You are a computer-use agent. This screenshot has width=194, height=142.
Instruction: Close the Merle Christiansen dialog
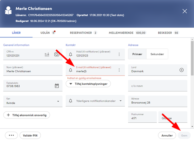pyautogui.click(x=185, y=11)
